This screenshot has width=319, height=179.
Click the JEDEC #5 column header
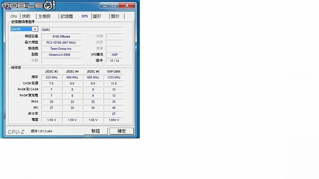(x=93, y=72)
